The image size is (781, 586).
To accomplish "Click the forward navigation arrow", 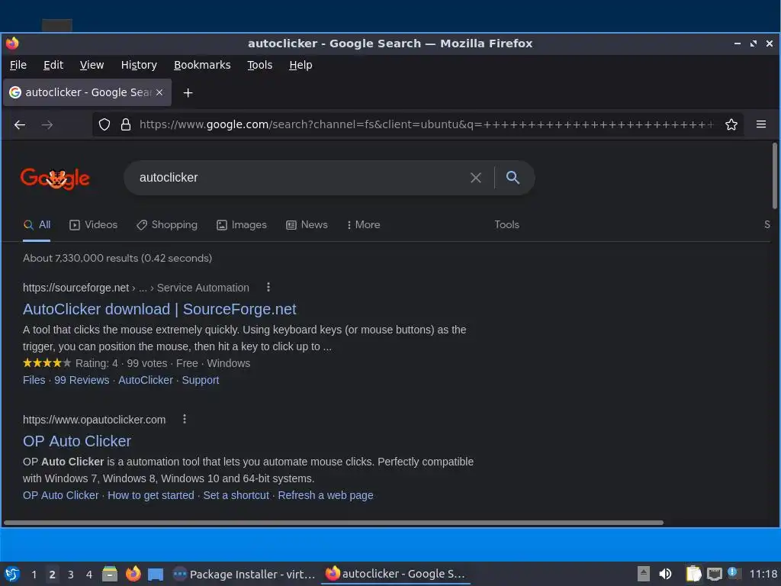I will pos(47,124).
